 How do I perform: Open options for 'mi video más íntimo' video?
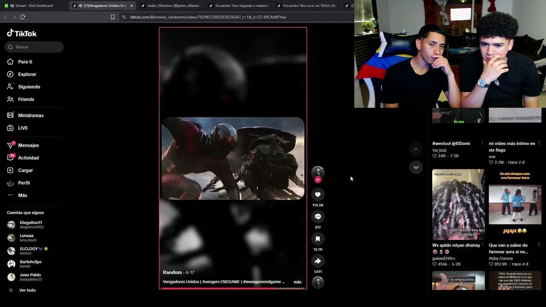coord(539,143)
